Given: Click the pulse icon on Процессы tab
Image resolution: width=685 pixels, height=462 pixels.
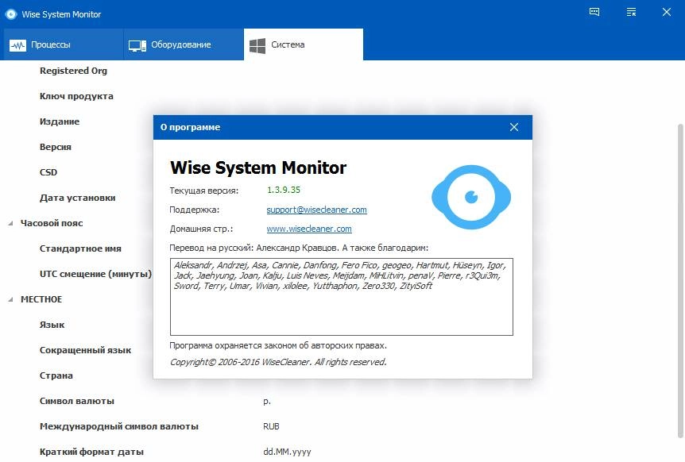Looking at the screenshot, I should pyautogui.click(x=17, y=45).
